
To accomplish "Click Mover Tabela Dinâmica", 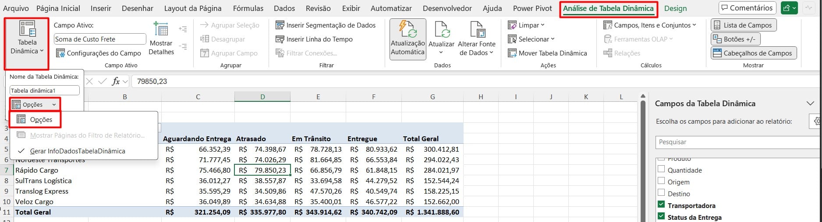I will tap(547, 53).
